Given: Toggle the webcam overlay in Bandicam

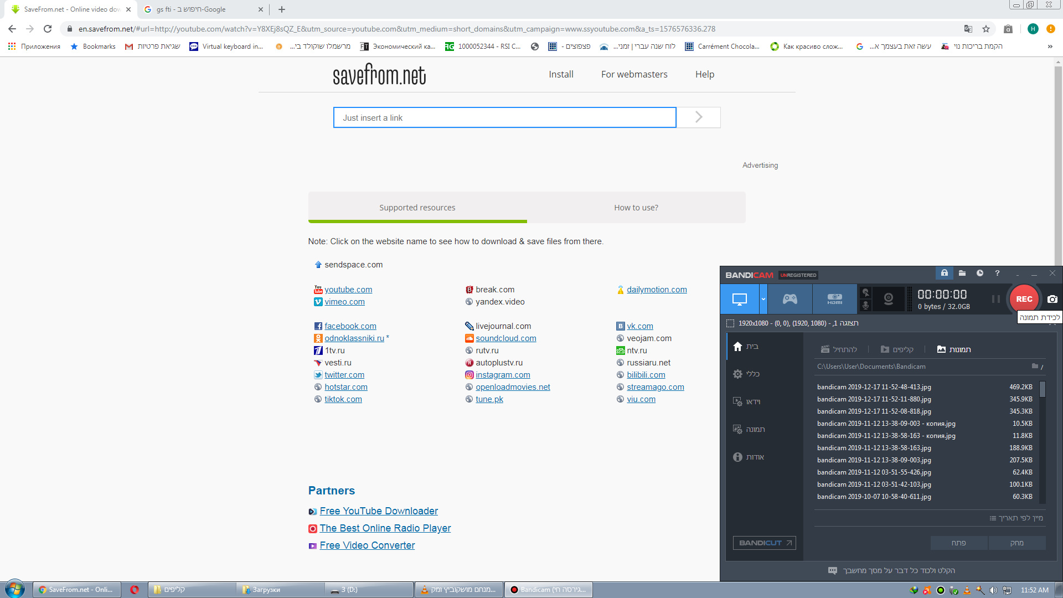Looking at the screenshot, I should point(888,299).
